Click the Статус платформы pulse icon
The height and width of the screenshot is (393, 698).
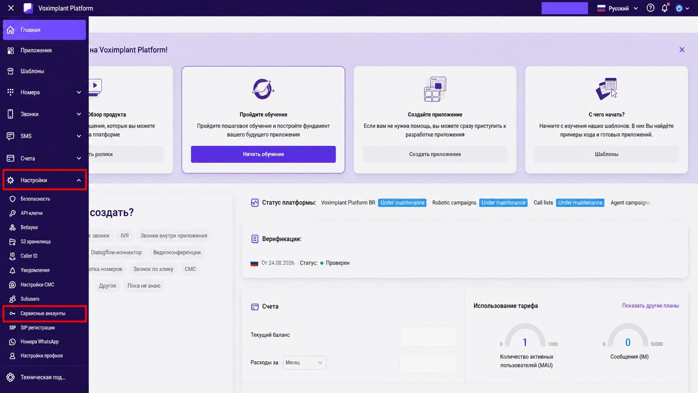click(255, 203)
